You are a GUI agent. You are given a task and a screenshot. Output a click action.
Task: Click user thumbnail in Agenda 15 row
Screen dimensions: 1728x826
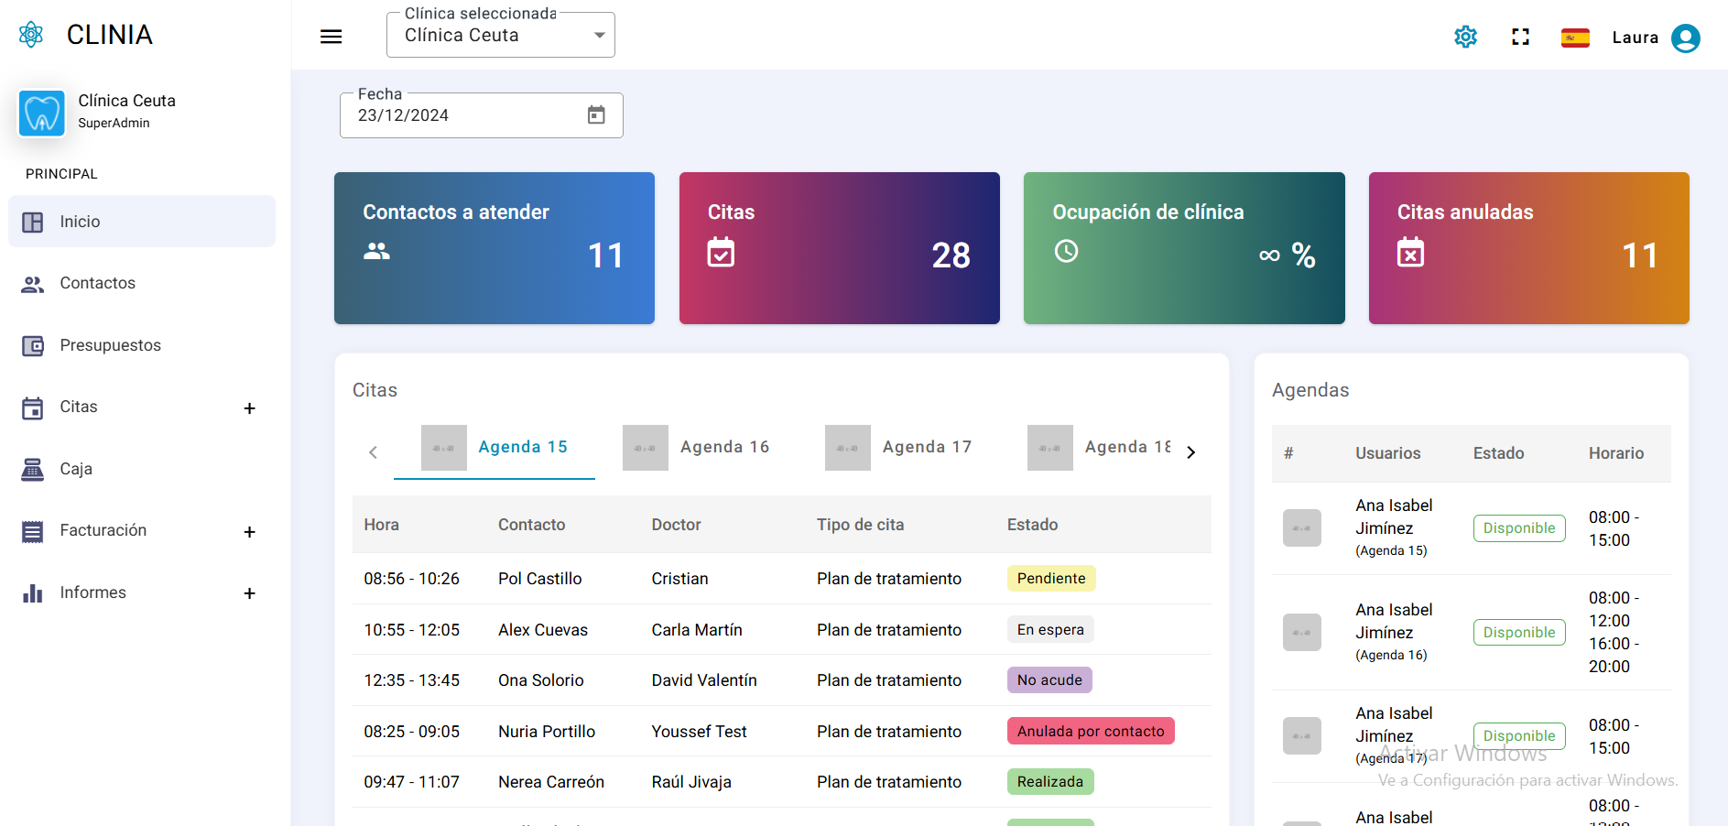pos(1301,528)
